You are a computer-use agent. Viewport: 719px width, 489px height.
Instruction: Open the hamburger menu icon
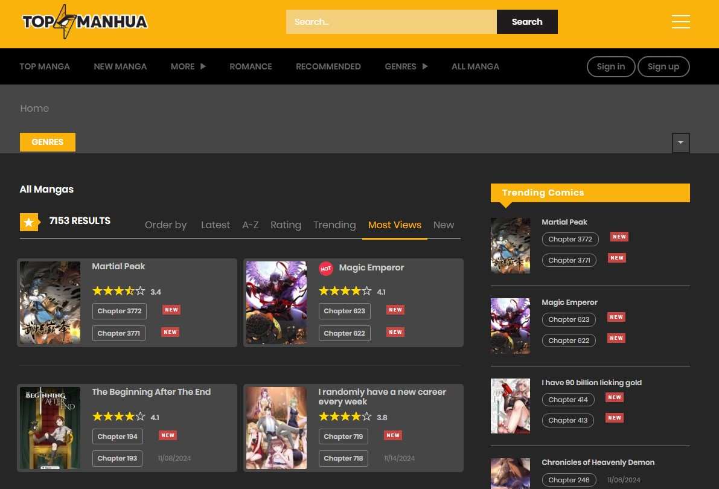pyautogui.click(x=680, y=22)
